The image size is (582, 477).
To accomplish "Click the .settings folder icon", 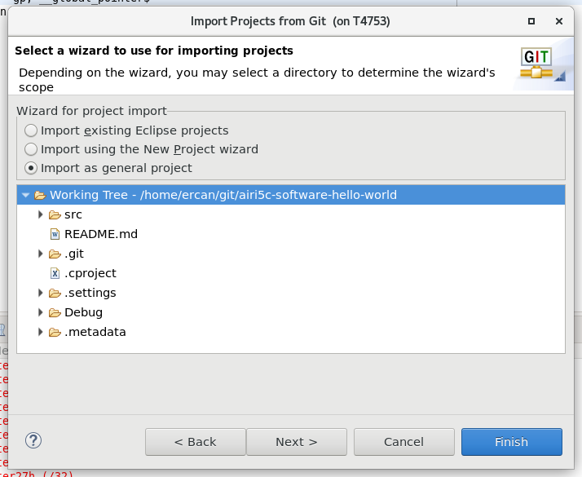I will point(55,294).
